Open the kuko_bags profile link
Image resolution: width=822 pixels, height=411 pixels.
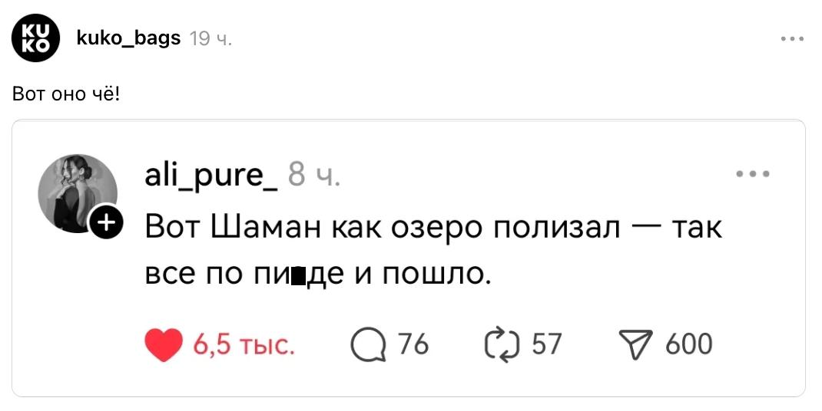(x=129, y=38)
